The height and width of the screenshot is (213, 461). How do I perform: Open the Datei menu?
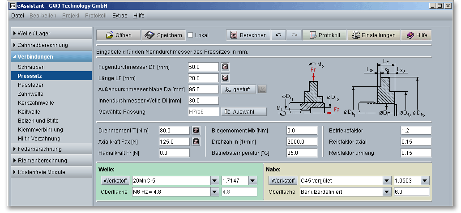17,15
